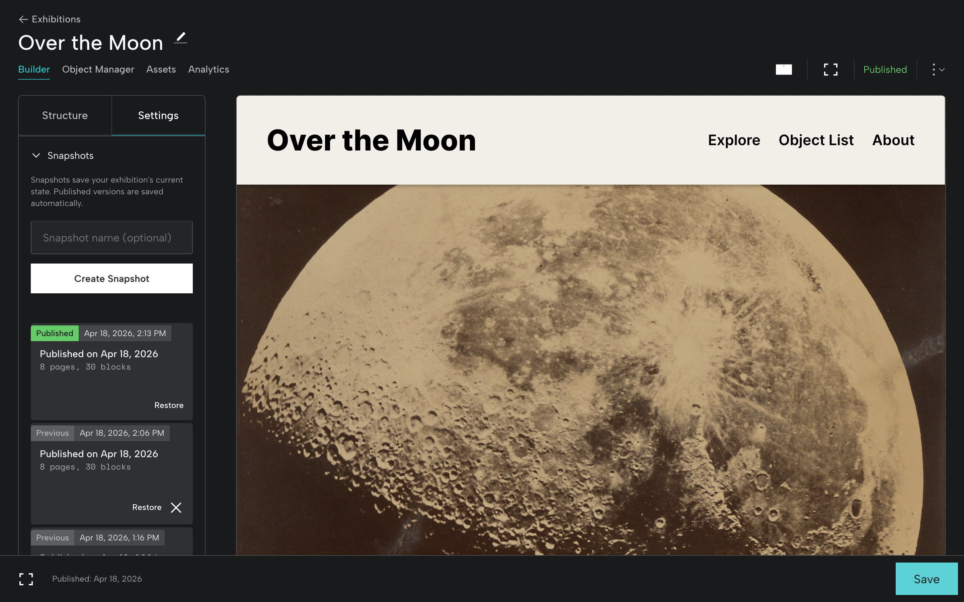964x602 pixels.
Task: Click the Apr 18, 2026, 2:13 PM timestamp
Action: (125, 333)
